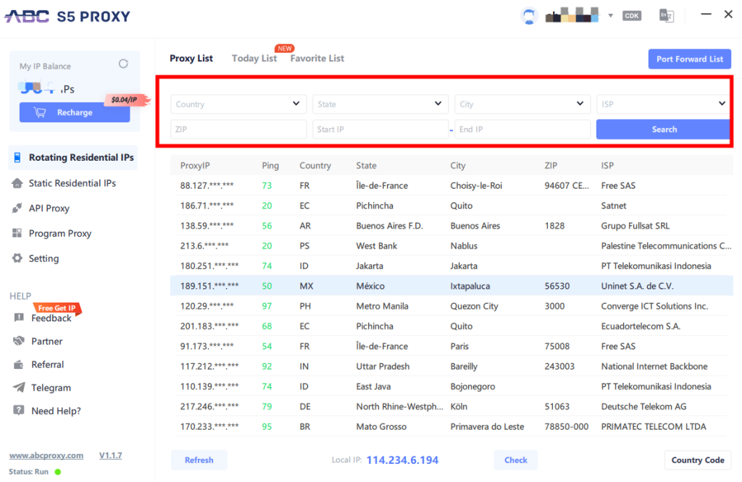Open Program Proxy menu item
The height and width of the screenshot is (482, 742).
(x=59, y=233)
